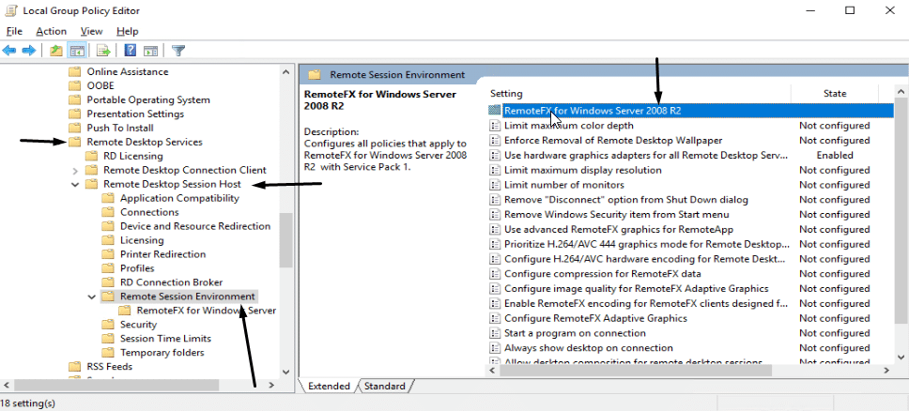Click the tree pane vertical scrollbar thumb
This screenshot has height=411, width=909.
286,239
